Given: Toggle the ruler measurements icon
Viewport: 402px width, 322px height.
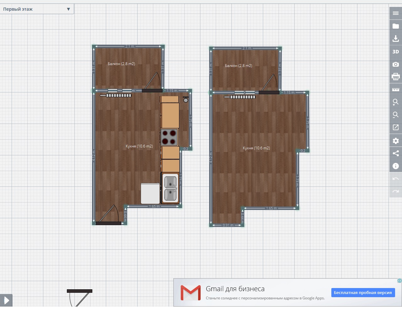Looking at the screenshot, I should [396, 90].
